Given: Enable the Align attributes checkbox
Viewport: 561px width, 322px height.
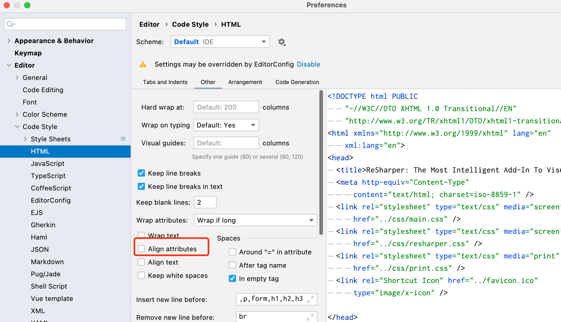Looking at the screenshot, I should 141,249.
